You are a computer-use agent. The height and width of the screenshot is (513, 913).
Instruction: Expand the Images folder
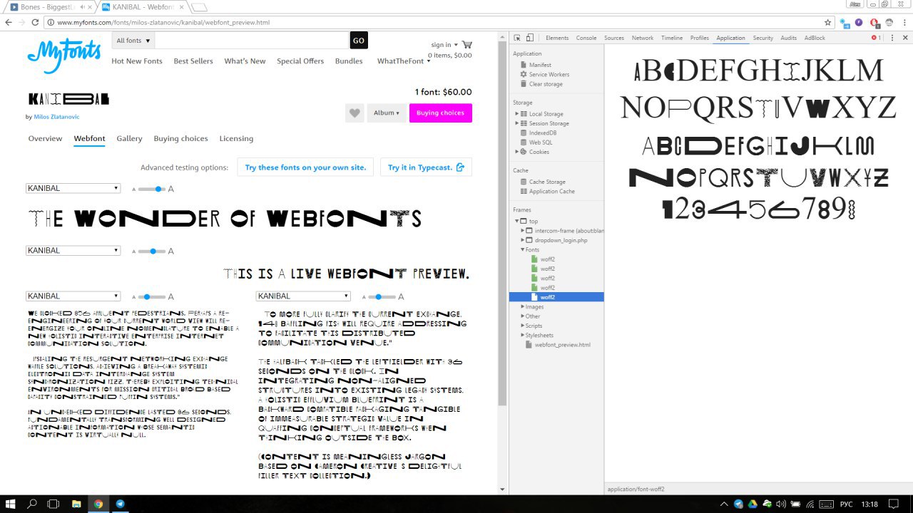pyautogui.click(x=522, y=307)
